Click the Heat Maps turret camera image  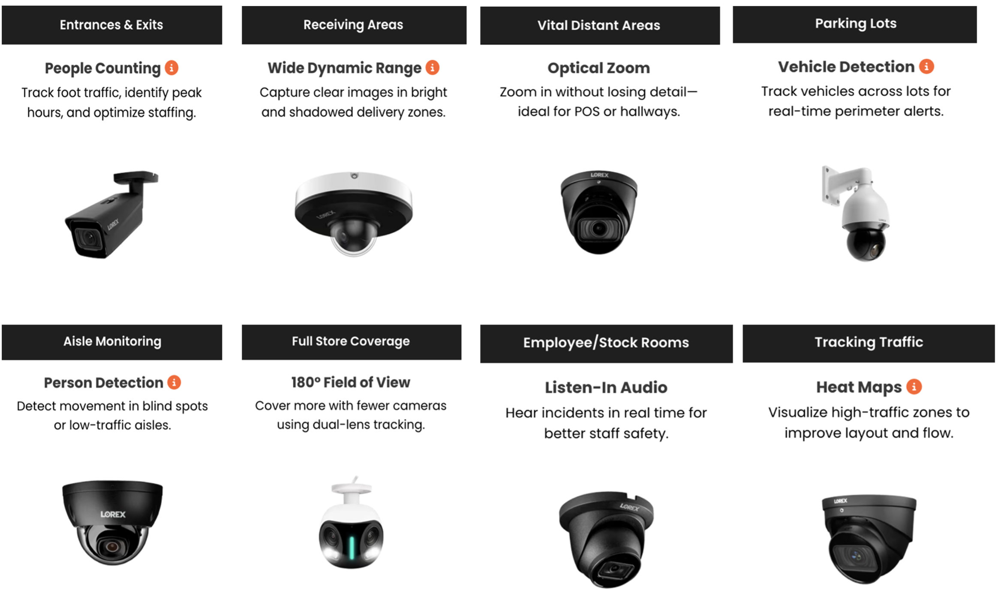point(868,538)
